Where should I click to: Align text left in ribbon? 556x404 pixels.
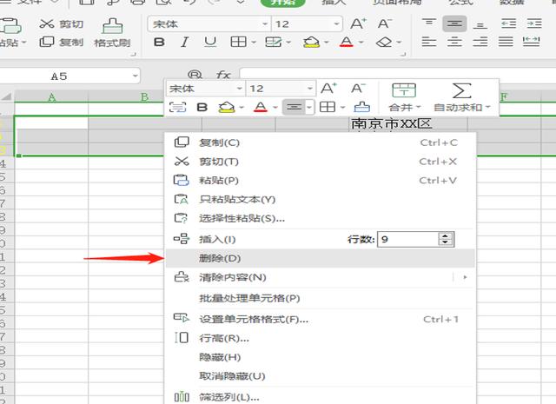[x=429, y=43]
